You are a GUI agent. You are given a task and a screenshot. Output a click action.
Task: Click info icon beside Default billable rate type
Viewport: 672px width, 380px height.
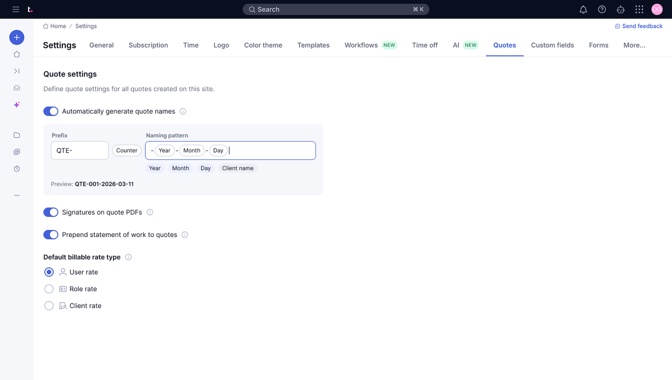[x=129, y=257]
